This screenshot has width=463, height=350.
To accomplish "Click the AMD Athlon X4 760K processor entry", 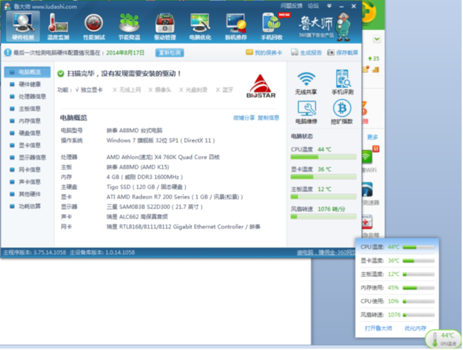I will tap(163, 157).
